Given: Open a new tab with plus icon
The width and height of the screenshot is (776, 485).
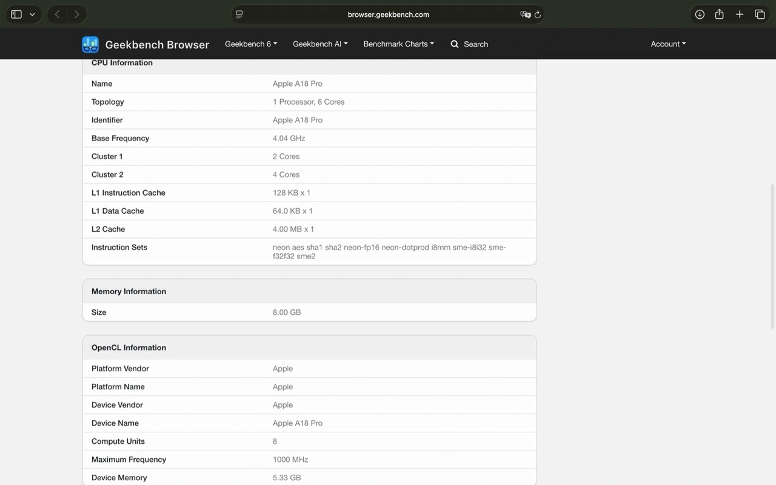Looking at the screenshot, I should pos(740,15).
